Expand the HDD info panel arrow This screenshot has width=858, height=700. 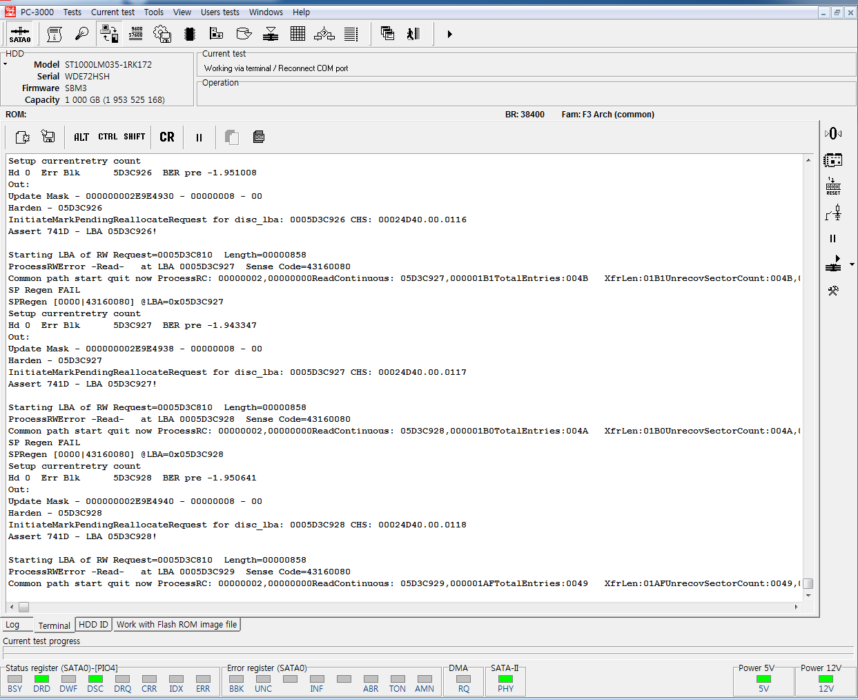(x=6, y=64)
